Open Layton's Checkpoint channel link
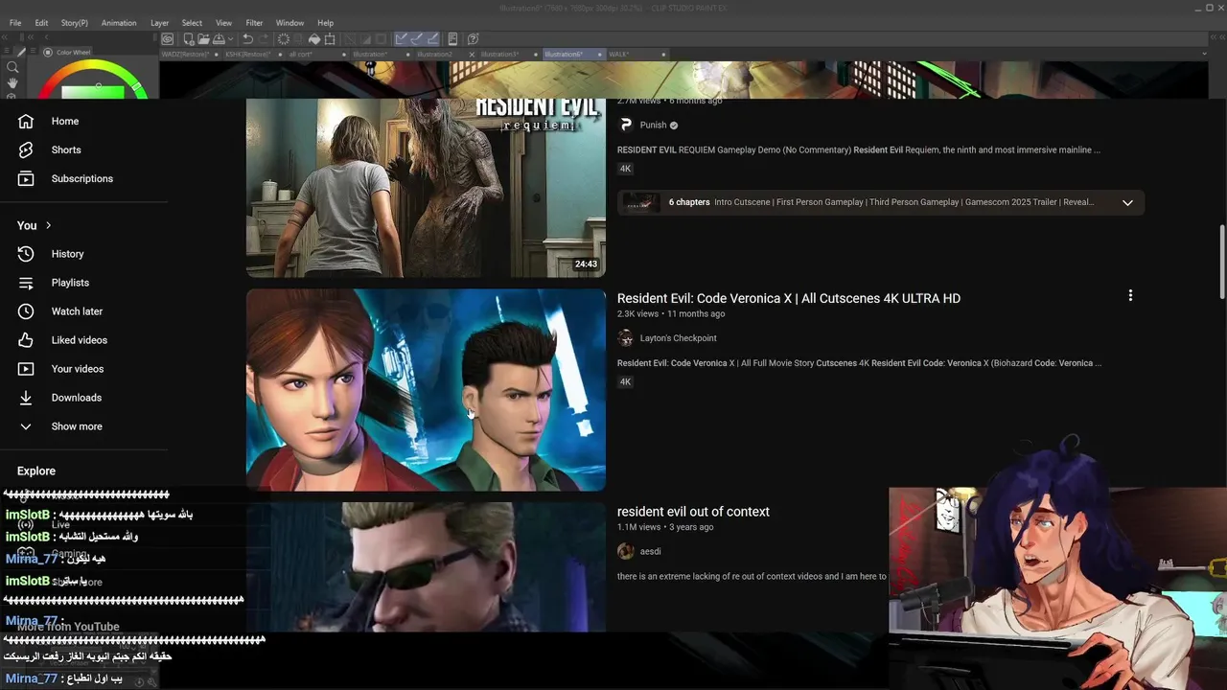The image size is (1227, 690). point(678,338)
